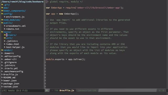
Task: Expand the helpers/ folder icon
Action: (5, 35)
